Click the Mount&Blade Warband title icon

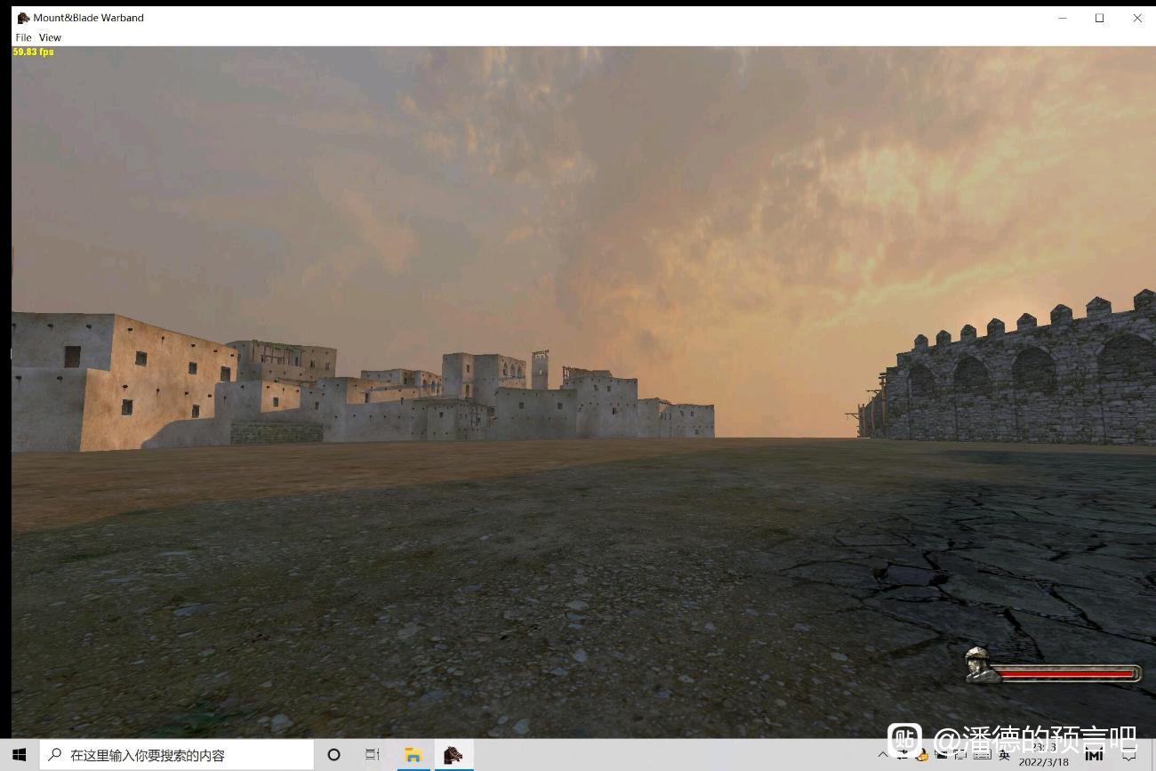coord(23,18)
